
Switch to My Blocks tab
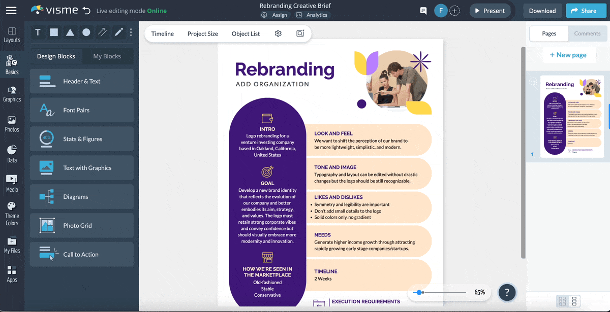107,56
